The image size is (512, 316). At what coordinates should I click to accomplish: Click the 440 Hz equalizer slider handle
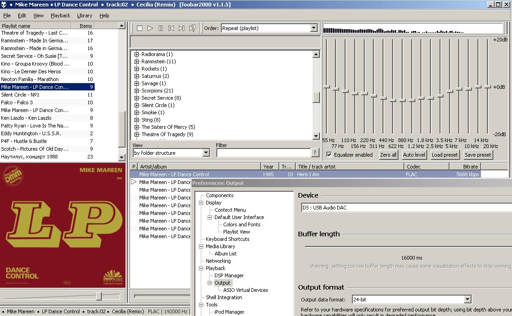[x=383, y=98]
